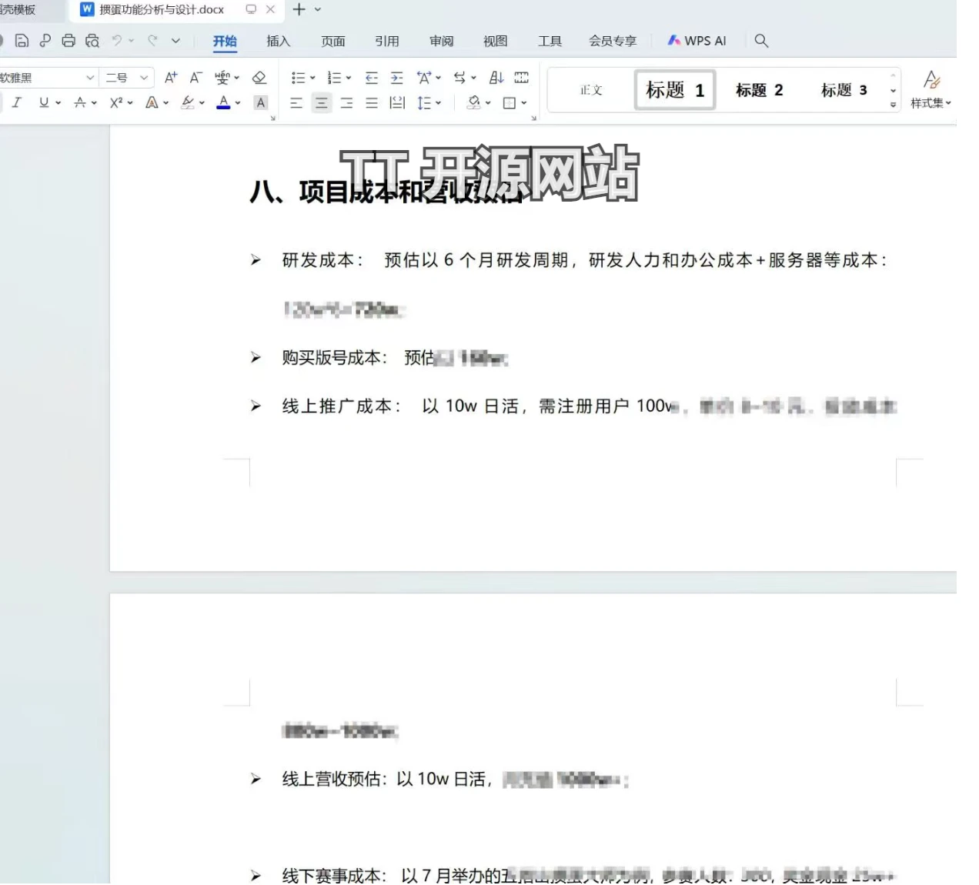Click the Print icon in quick access bar
The width and height of the screenshot is (979, 885).
68,41
